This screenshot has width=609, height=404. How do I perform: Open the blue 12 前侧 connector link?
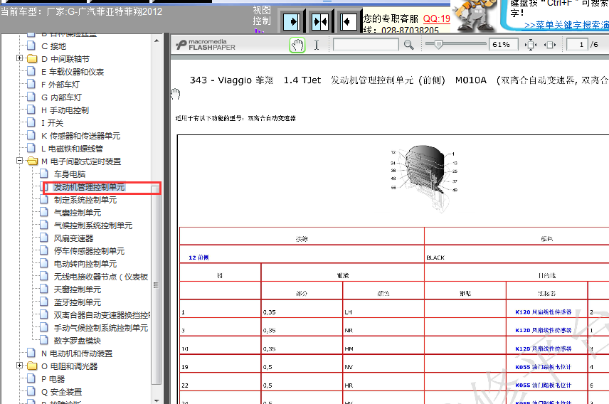click(198, 257)
